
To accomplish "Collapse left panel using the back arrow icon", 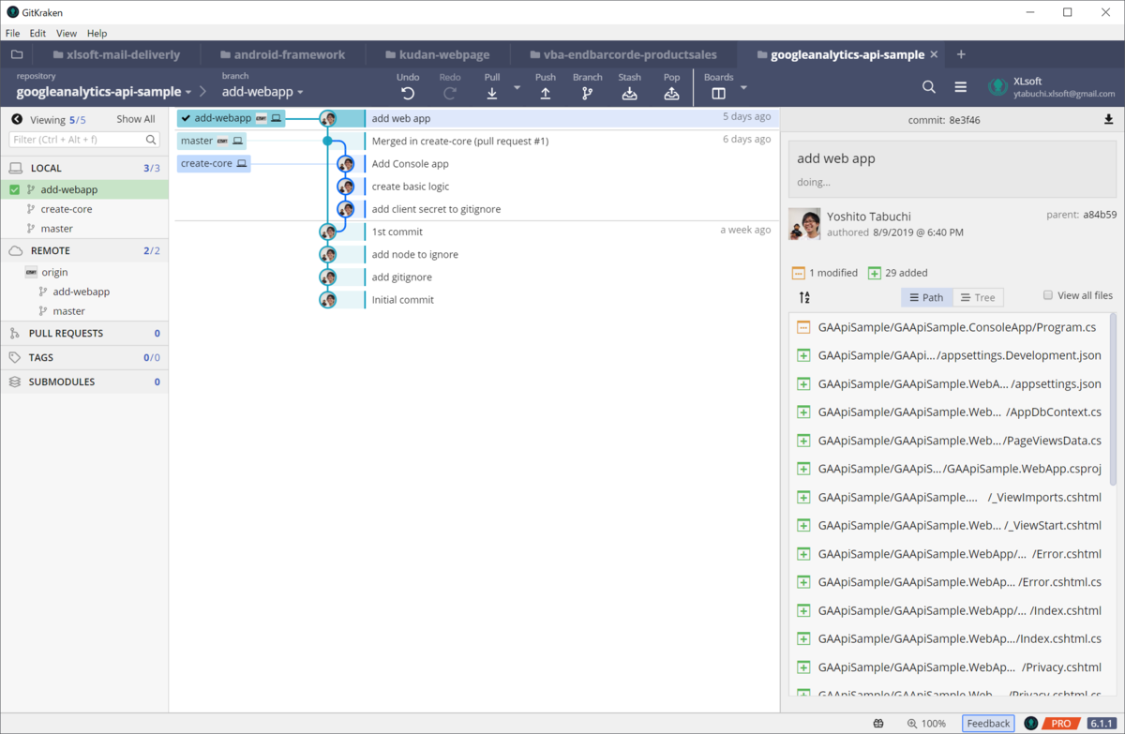I will 17,119.
